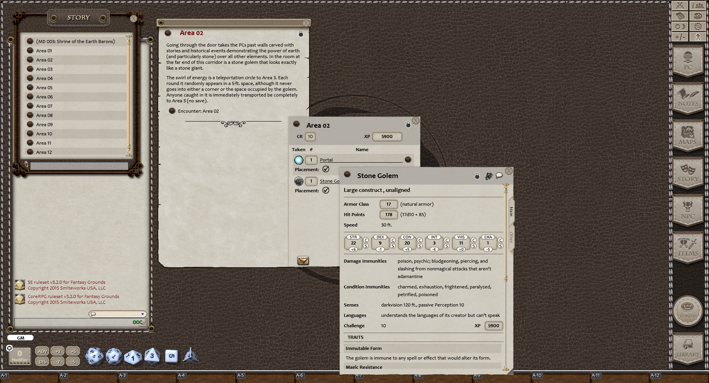The width and height of the screenshot is (709, 383).
Task: Open the Modifiers +/- icon
Action: [680, 37]
